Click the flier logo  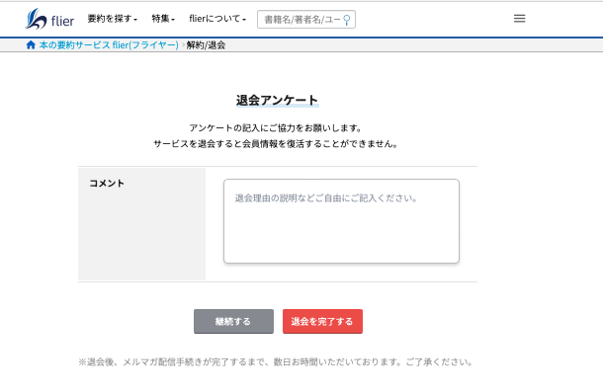49,19
